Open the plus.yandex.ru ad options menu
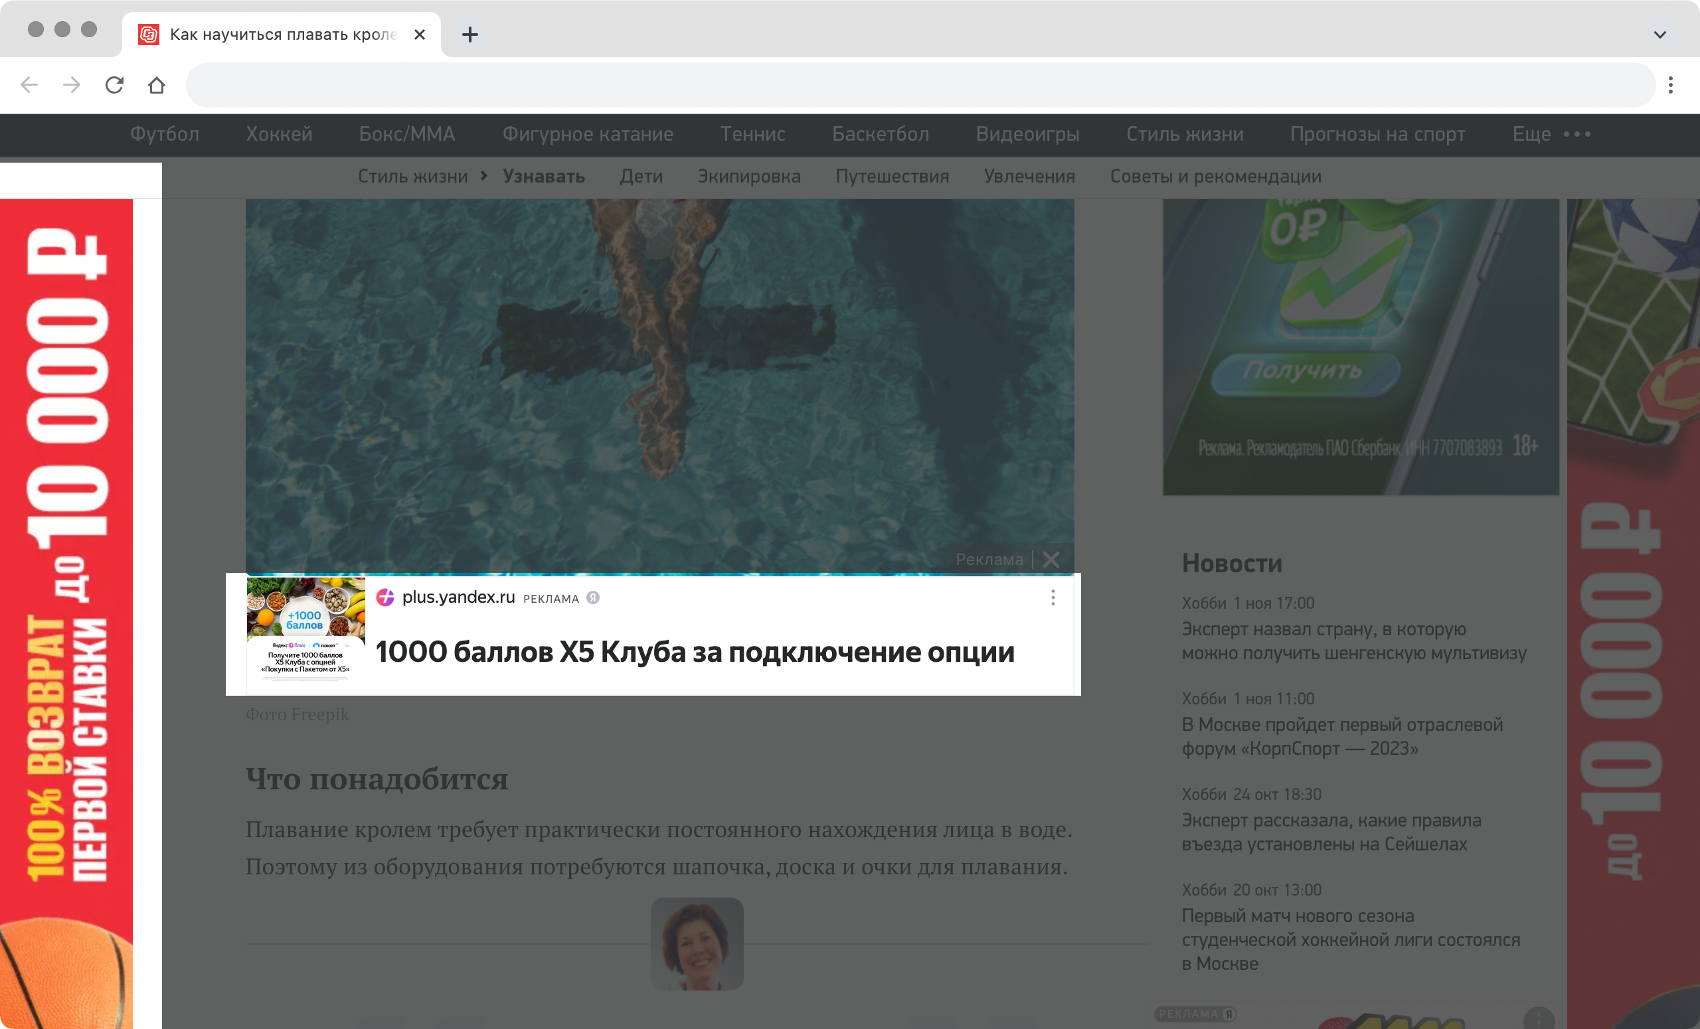The height and width of the screenshot is (1029, 1700). [1053, 597]
